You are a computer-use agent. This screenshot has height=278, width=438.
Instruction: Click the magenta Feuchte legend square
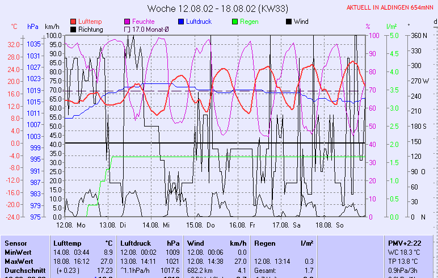(x=127, y=22)
